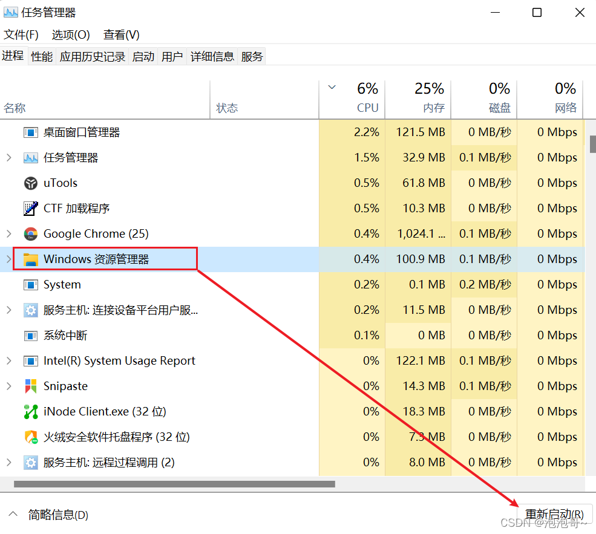Select the Snipaste process name
The width and height of the screenshot is (596, 534).
click(65, 386)
